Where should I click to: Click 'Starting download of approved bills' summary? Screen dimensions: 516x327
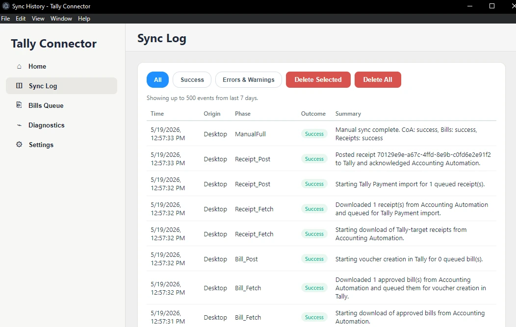(x=410, y=317)
